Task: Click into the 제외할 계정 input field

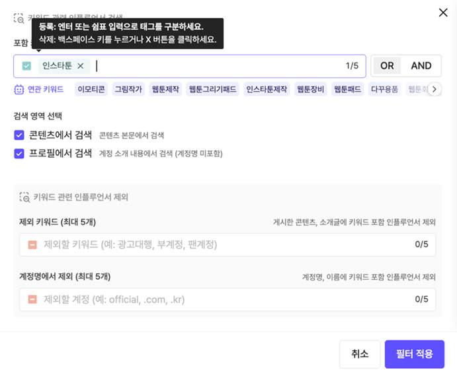Action: [x=218, y=300]
